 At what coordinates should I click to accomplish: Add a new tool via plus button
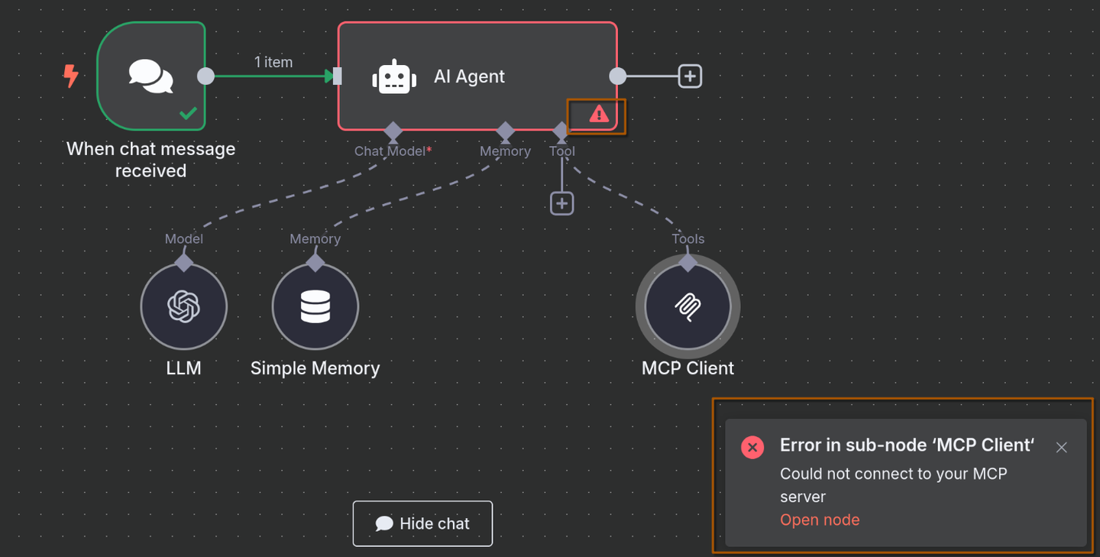pos(561,203)
